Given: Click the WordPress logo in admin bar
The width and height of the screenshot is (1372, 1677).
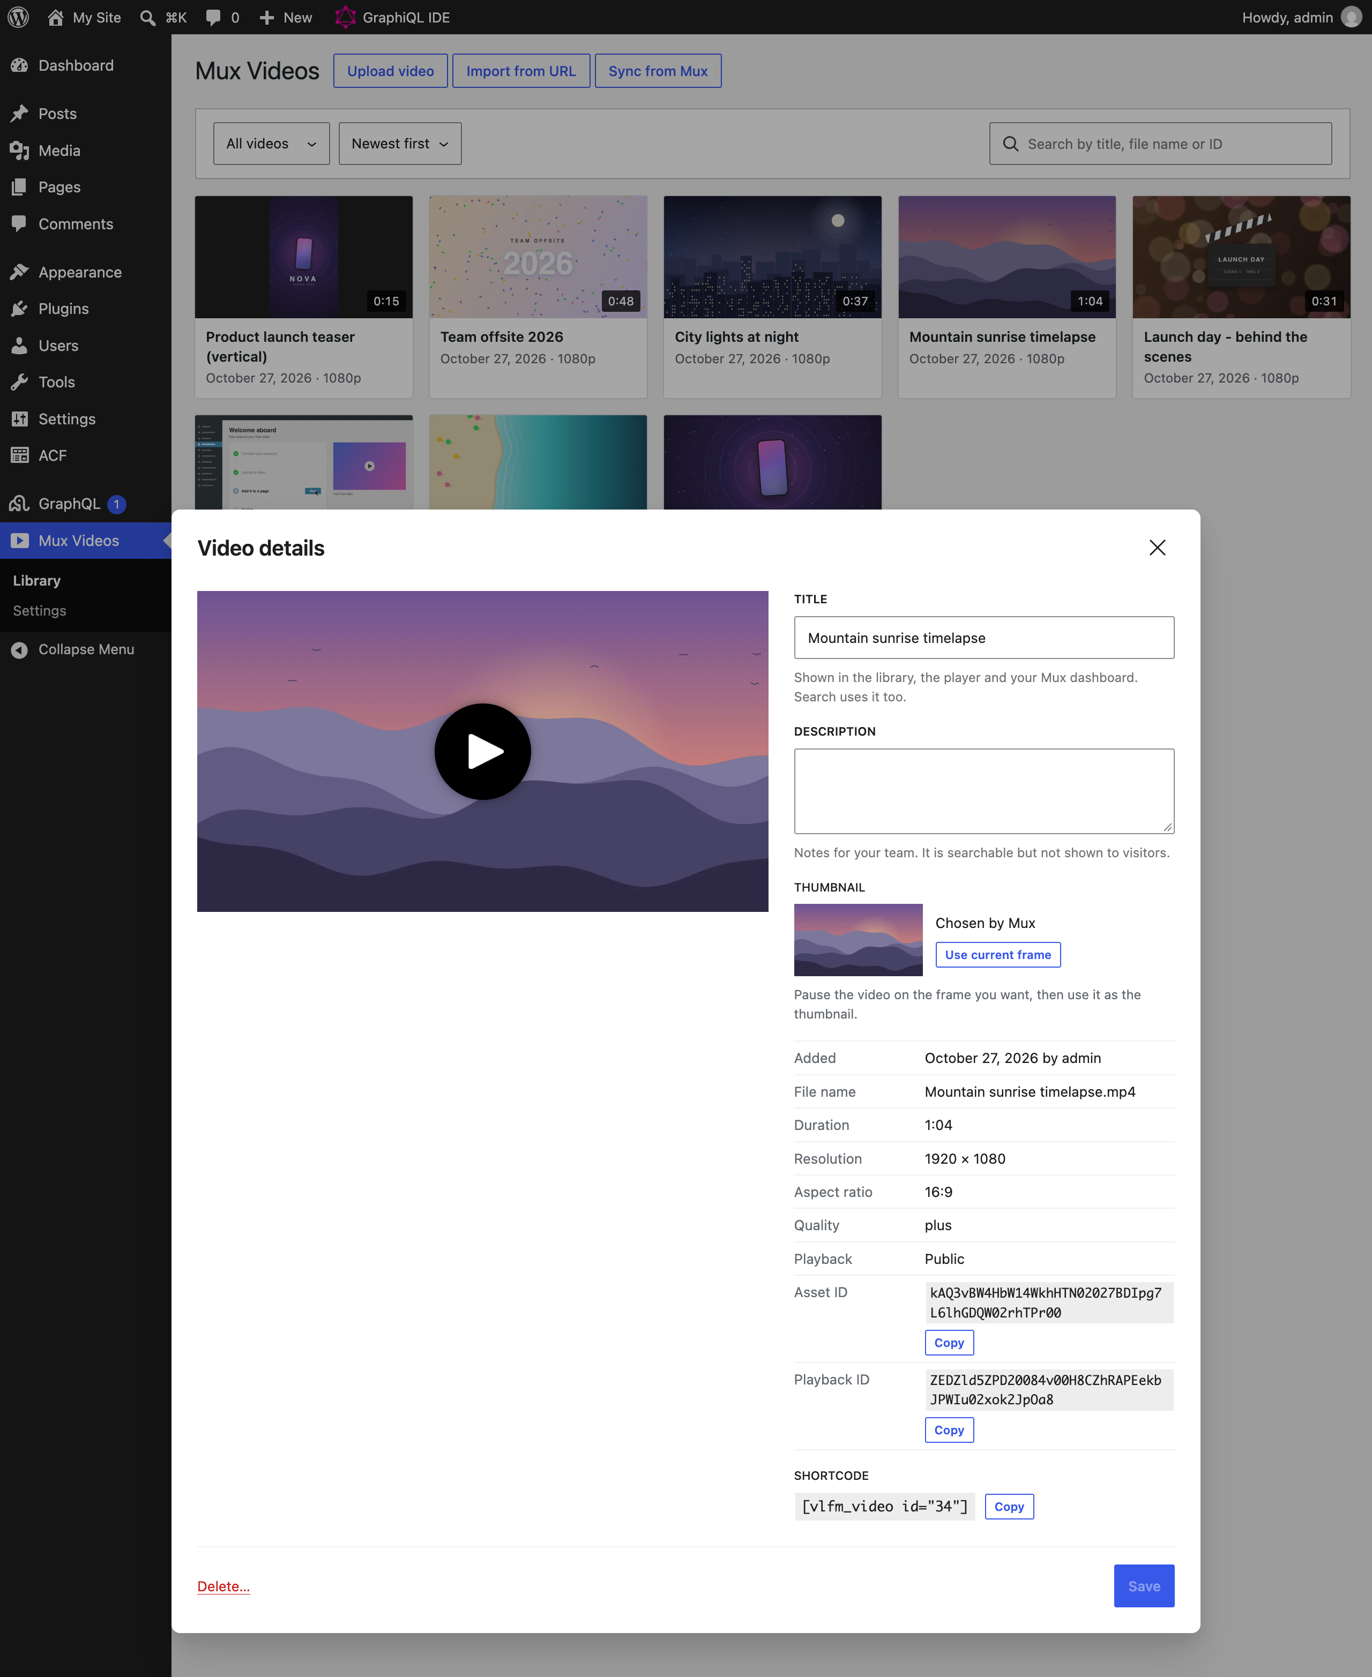Looking at the screenshot, I should pyautogui.click(x=18, y=17).
